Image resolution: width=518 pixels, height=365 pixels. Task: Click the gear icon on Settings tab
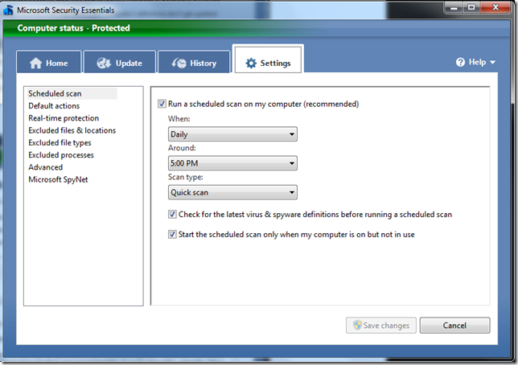(251, 63)
